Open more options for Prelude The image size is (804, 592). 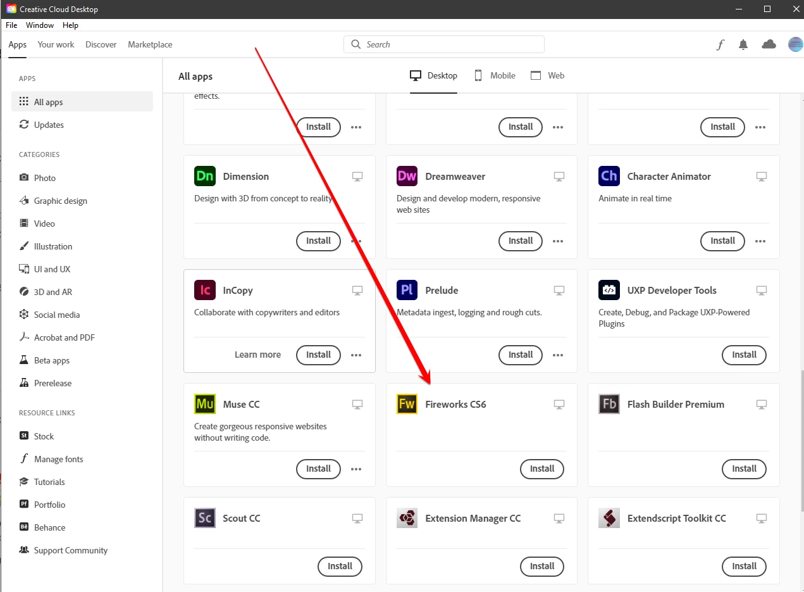558,355
